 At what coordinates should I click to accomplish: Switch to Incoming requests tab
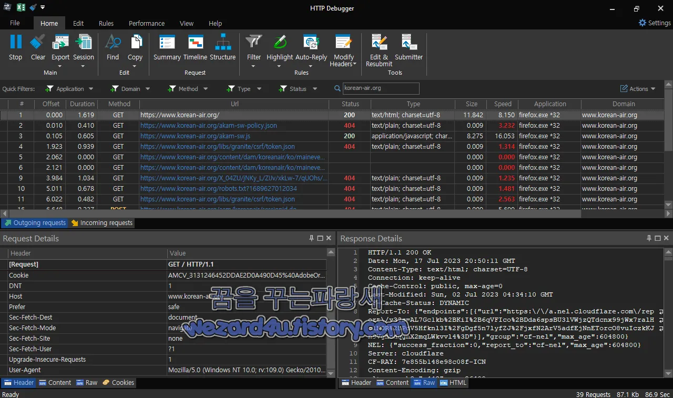tap(101, 223)
